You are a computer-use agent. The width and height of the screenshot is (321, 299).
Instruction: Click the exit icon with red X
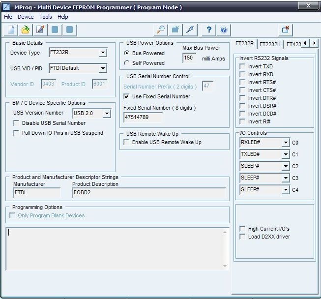[x=286, y=30]
